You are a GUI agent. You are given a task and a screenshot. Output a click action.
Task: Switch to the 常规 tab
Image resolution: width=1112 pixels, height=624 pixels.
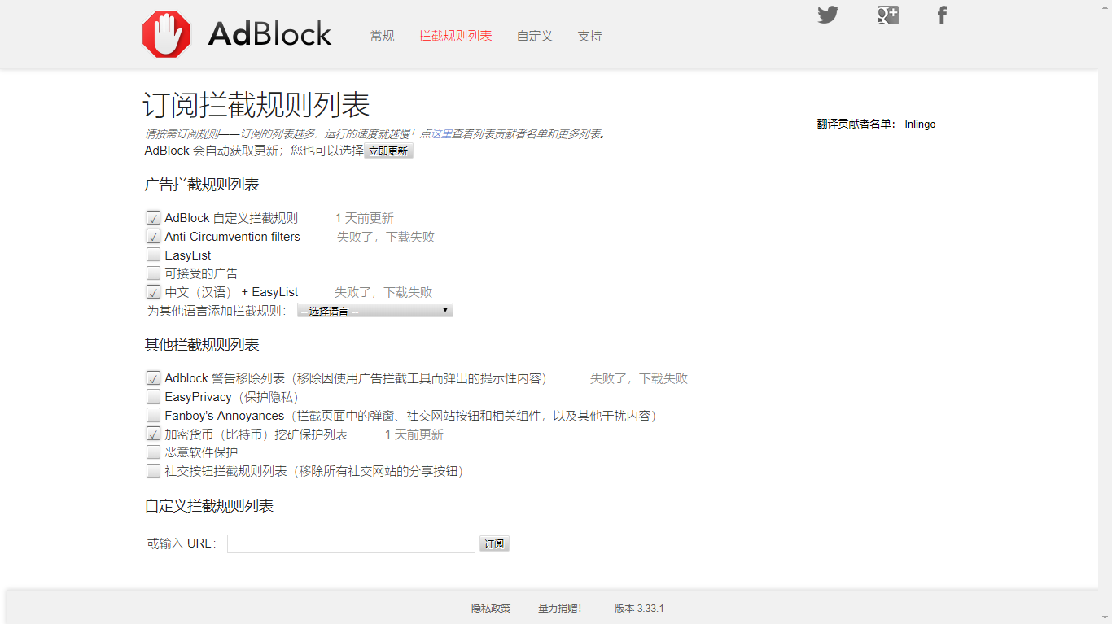coord(382,36)
